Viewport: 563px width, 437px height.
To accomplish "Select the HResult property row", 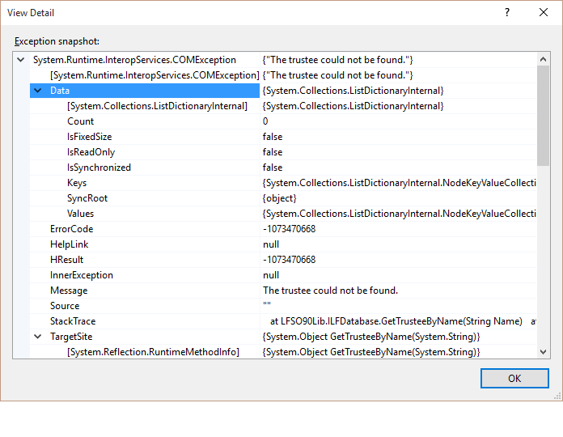I will click(x=66, y=260).
